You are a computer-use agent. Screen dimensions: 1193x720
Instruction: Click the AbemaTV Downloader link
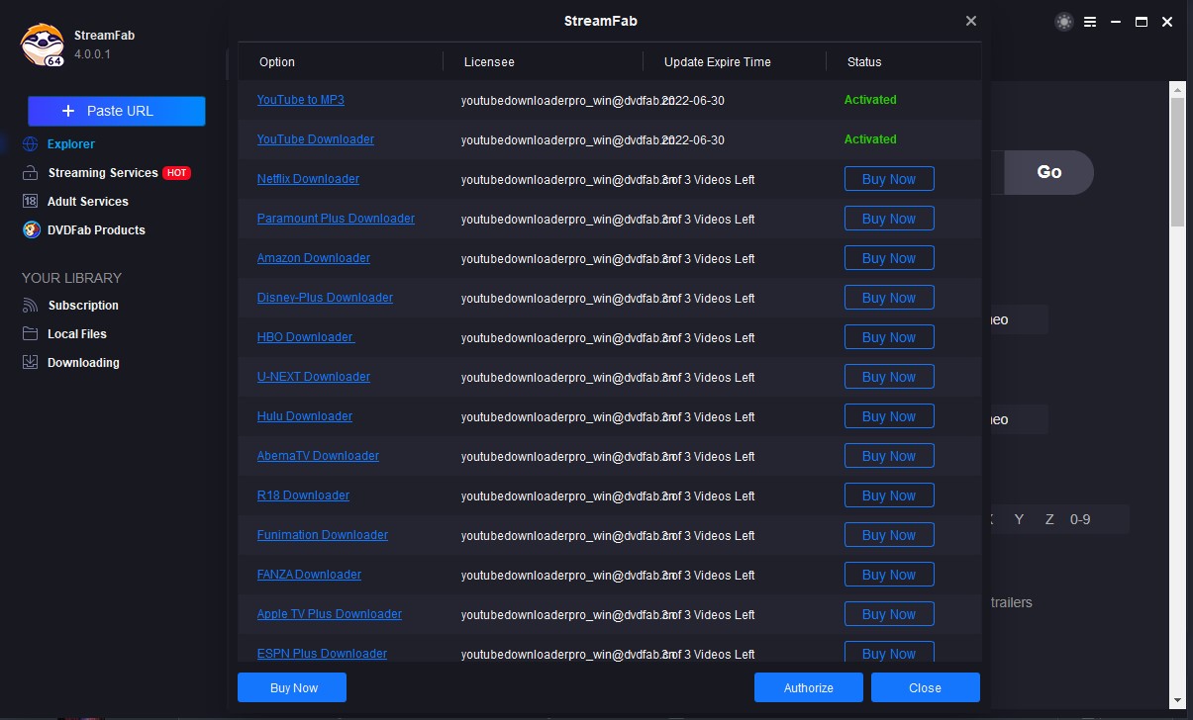318,456
